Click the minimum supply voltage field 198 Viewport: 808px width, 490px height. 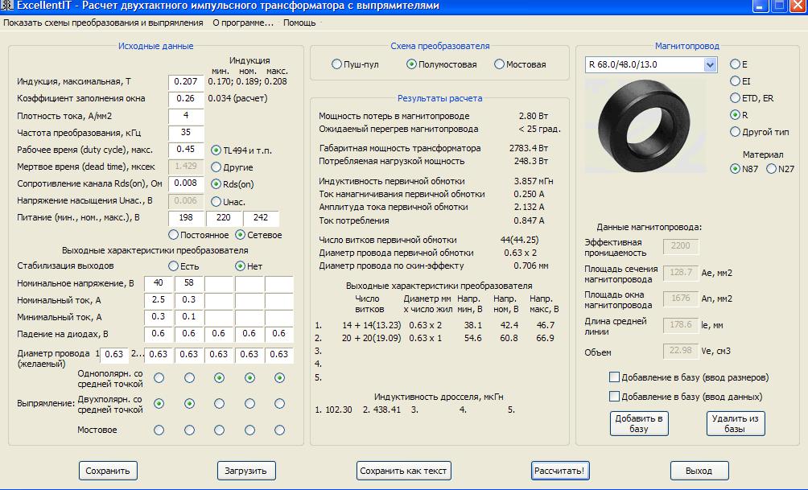coord(186,218)
